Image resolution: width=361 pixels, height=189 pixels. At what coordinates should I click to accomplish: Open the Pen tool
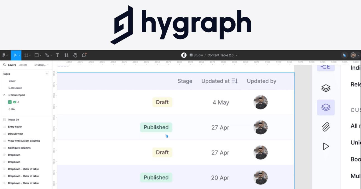click(47, 55)
